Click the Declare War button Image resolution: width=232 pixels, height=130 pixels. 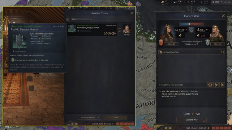[x=191, y=120]
